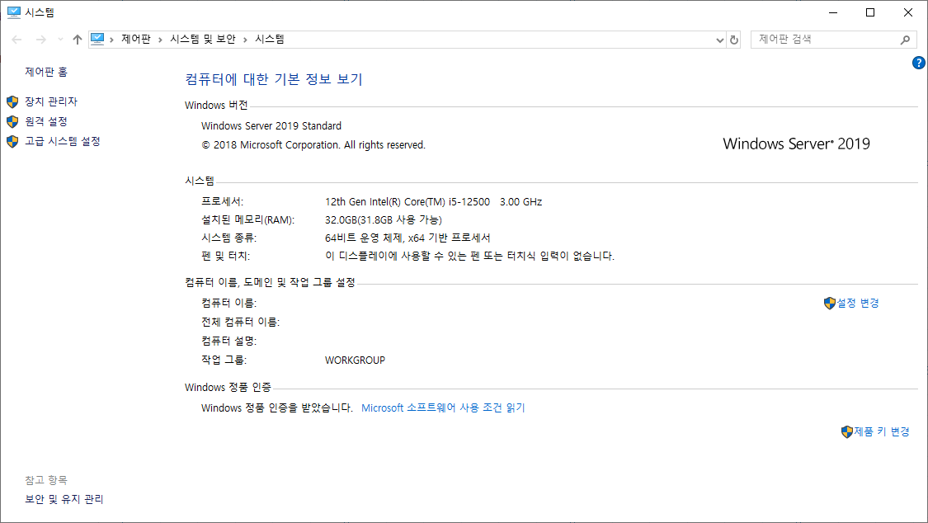This screenshot has height=523, width=928.
Task: Open Help via the blue question mark
Action: tap(919, 63)
